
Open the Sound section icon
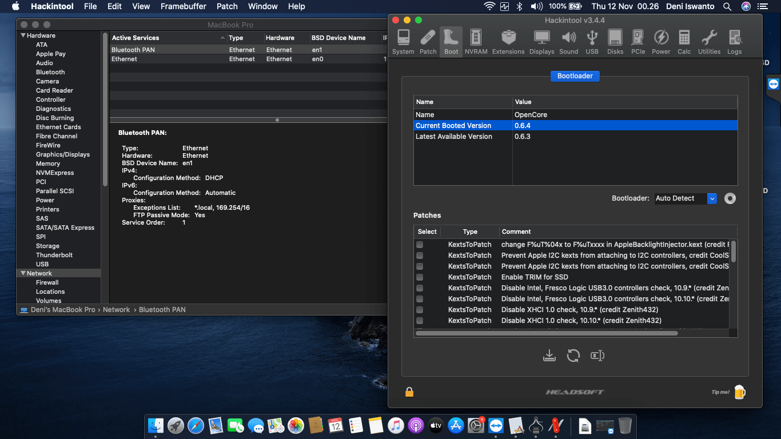[569, 42]
